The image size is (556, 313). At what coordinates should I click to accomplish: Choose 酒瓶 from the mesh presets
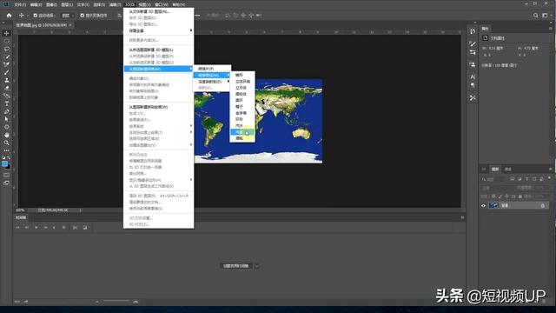click(242, 138)
